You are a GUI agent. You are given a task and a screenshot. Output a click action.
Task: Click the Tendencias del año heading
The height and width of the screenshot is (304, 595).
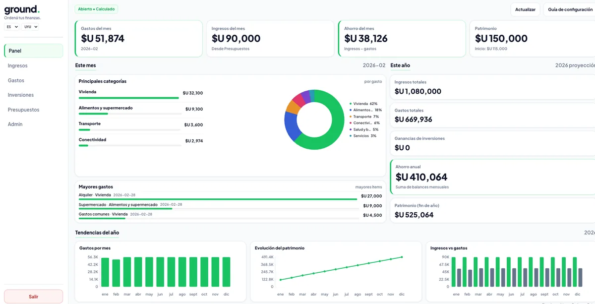coord(97,233)
